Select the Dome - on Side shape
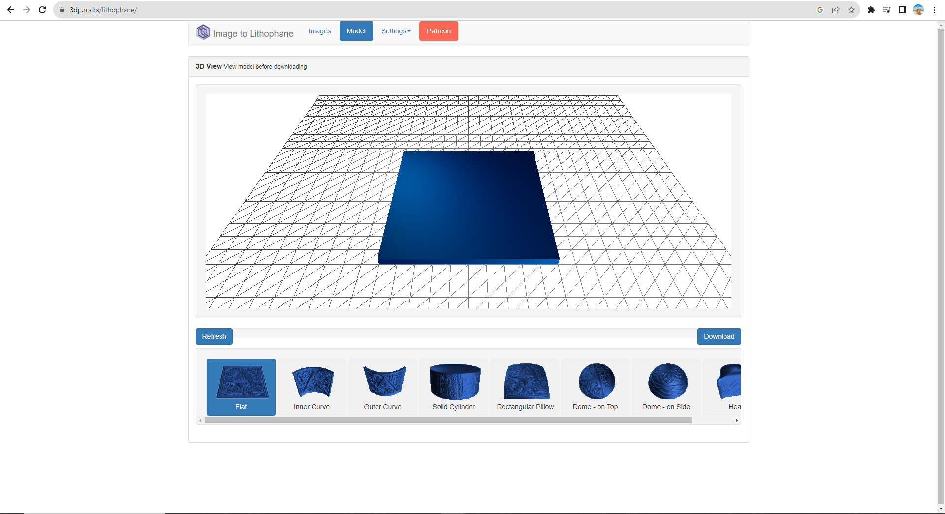945x514 pixels. 666,387
